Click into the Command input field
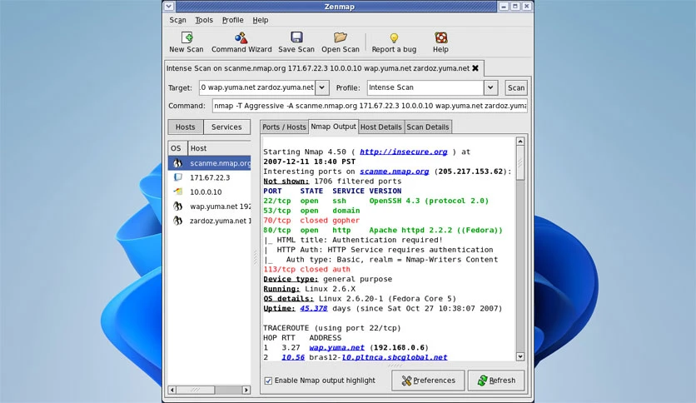 370,106
